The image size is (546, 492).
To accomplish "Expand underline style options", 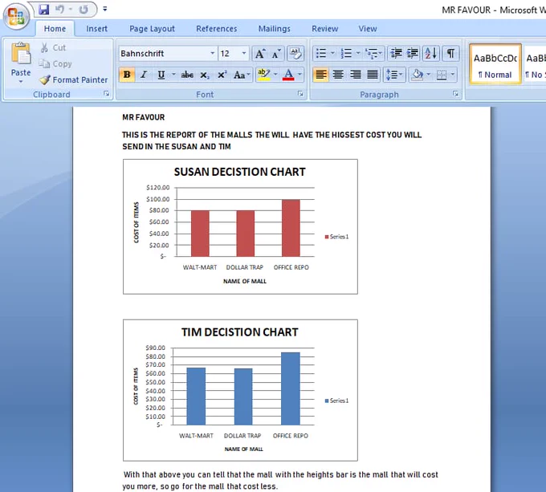I will pos(173,75).
